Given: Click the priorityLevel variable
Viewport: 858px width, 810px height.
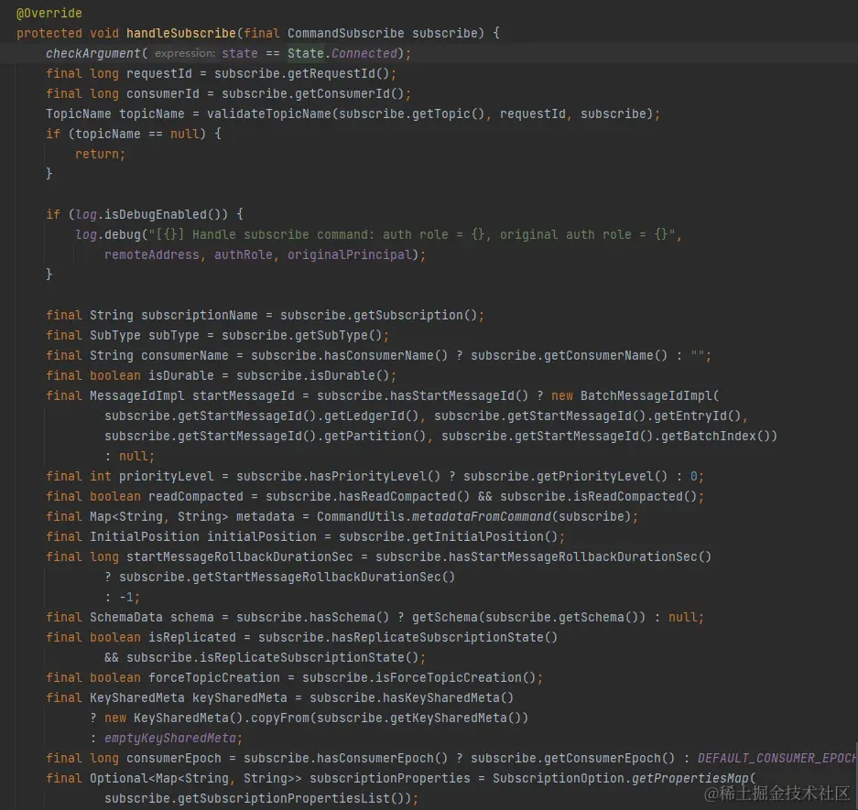Looking at the screenshot, I should tap(167, 476).
